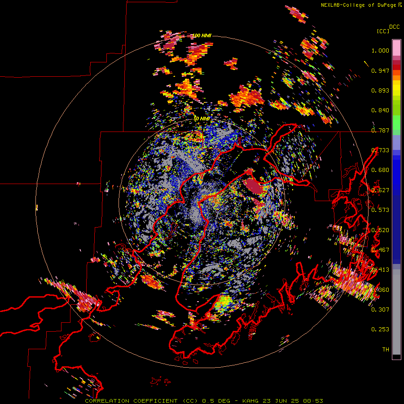Screen dimensions: 404x404
Task: Click the KAHG radar station identifier
Action: point(250,401)
